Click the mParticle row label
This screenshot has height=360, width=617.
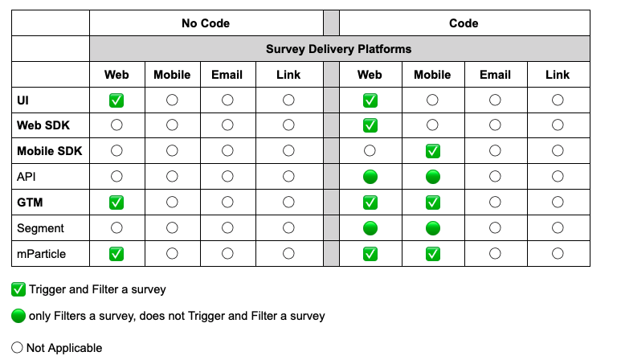coord(41,254)
